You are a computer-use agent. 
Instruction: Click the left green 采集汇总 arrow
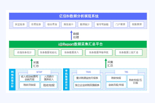point(31,63)
